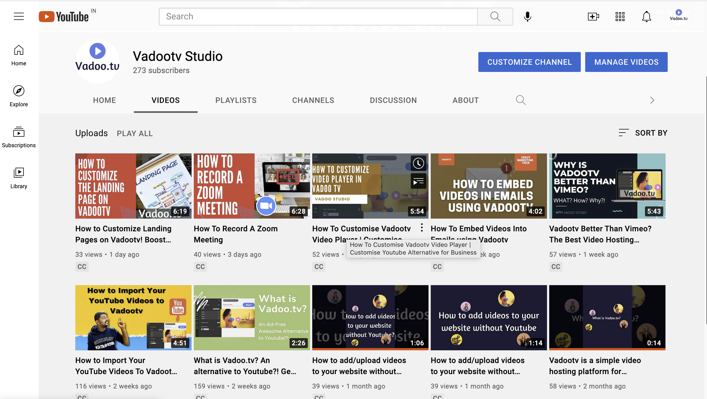Open title How To Embed Videos Into Emails
The height and width of the screenshot is (399, 707).
(x=479, y=234)
